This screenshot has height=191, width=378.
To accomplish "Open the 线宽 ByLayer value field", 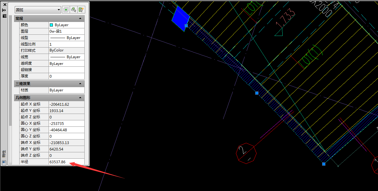I will click(66, 57).
